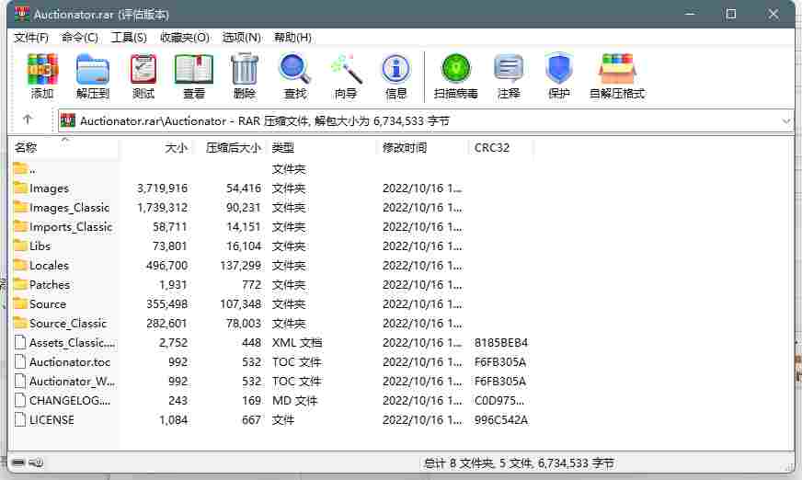Click WinRAR title bar app icon
Image resolution: width=802 pixels, height=480 pixels.
(22, 14)
